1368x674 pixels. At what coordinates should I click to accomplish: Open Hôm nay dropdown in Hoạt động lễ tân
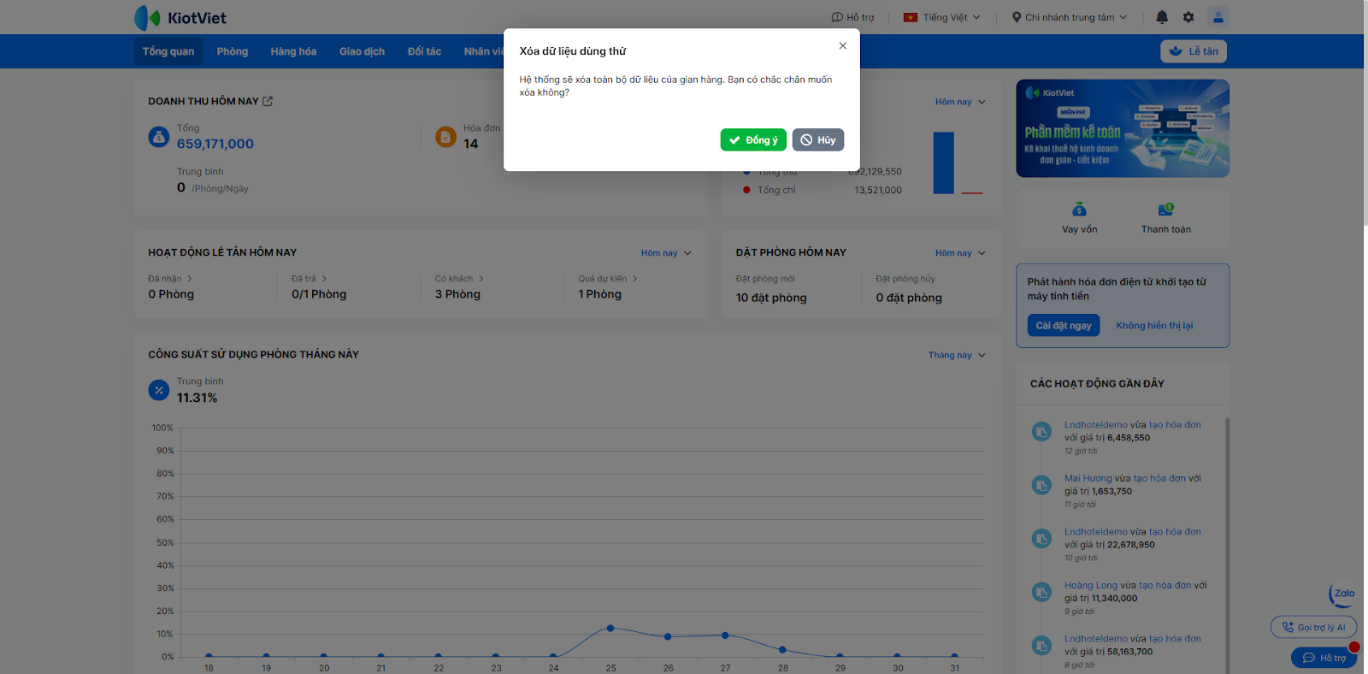point(666,253)
